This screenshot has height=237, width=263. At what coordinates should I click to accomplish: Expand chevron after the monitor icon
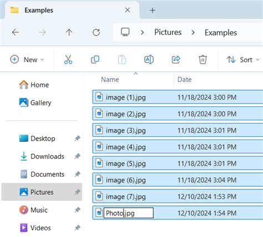142,33
